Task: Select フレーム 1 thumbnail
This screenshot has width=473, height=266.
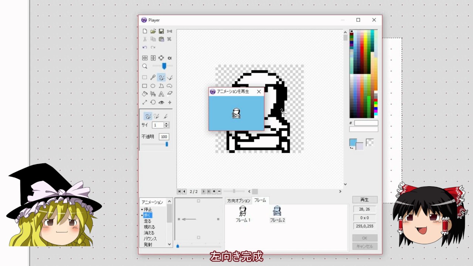Action: [x=243, y=214]
